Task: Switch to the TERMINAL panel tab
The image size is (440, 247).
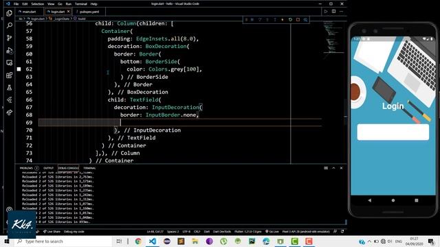Action: point(89,168)
